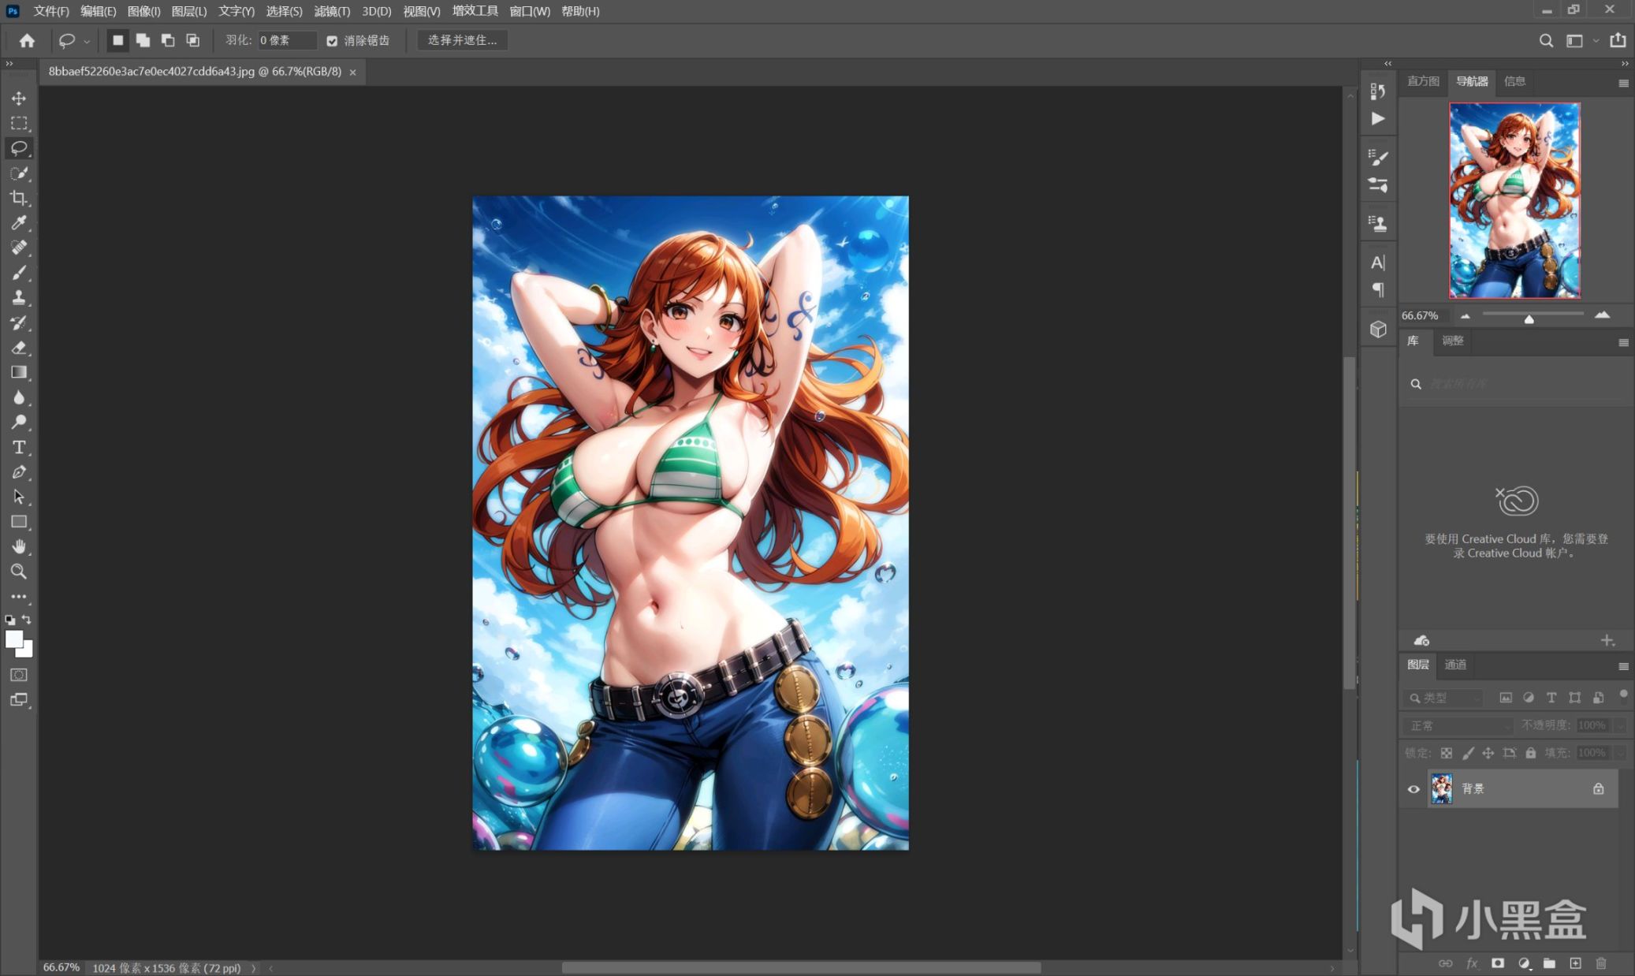
Task: Select the Type tool
Action: tap(19, 447)
